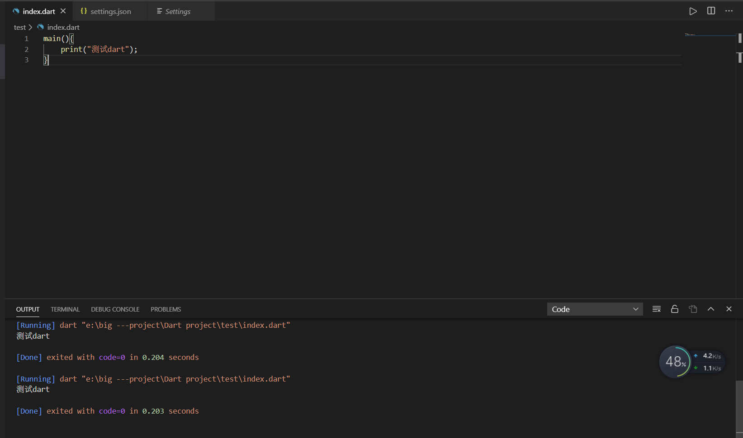Viewport: 743px width, 438px height.
Task: Place cursor on the print statement line
Action: click(x=99, y=49)
